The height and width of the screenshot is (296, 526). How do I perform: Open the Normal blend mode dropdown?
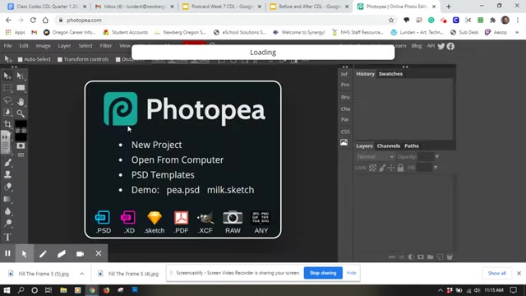tap(375, 157)
